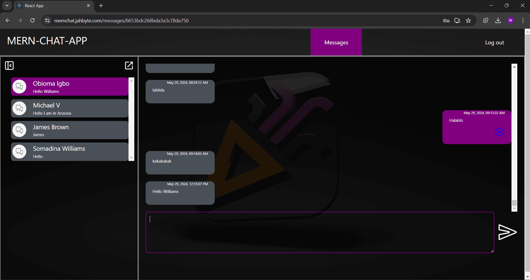530x280 pixels.
Task: Click the page scrollbar down arrow
Action: tap(527, 277)
